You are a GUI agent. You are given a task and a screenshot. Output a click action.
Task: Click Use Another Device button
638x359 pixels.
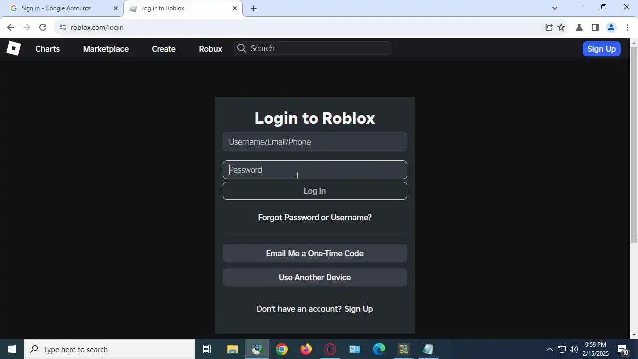coord(315,277)
